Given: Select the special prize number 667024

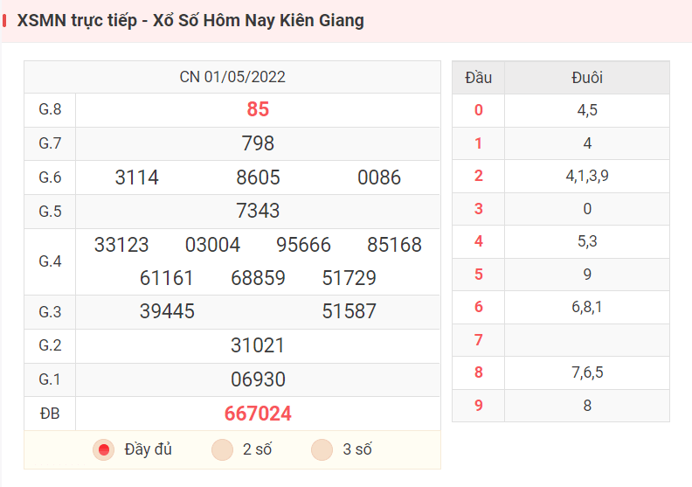Looking at the screenshot, I should [x=258, y=414].
